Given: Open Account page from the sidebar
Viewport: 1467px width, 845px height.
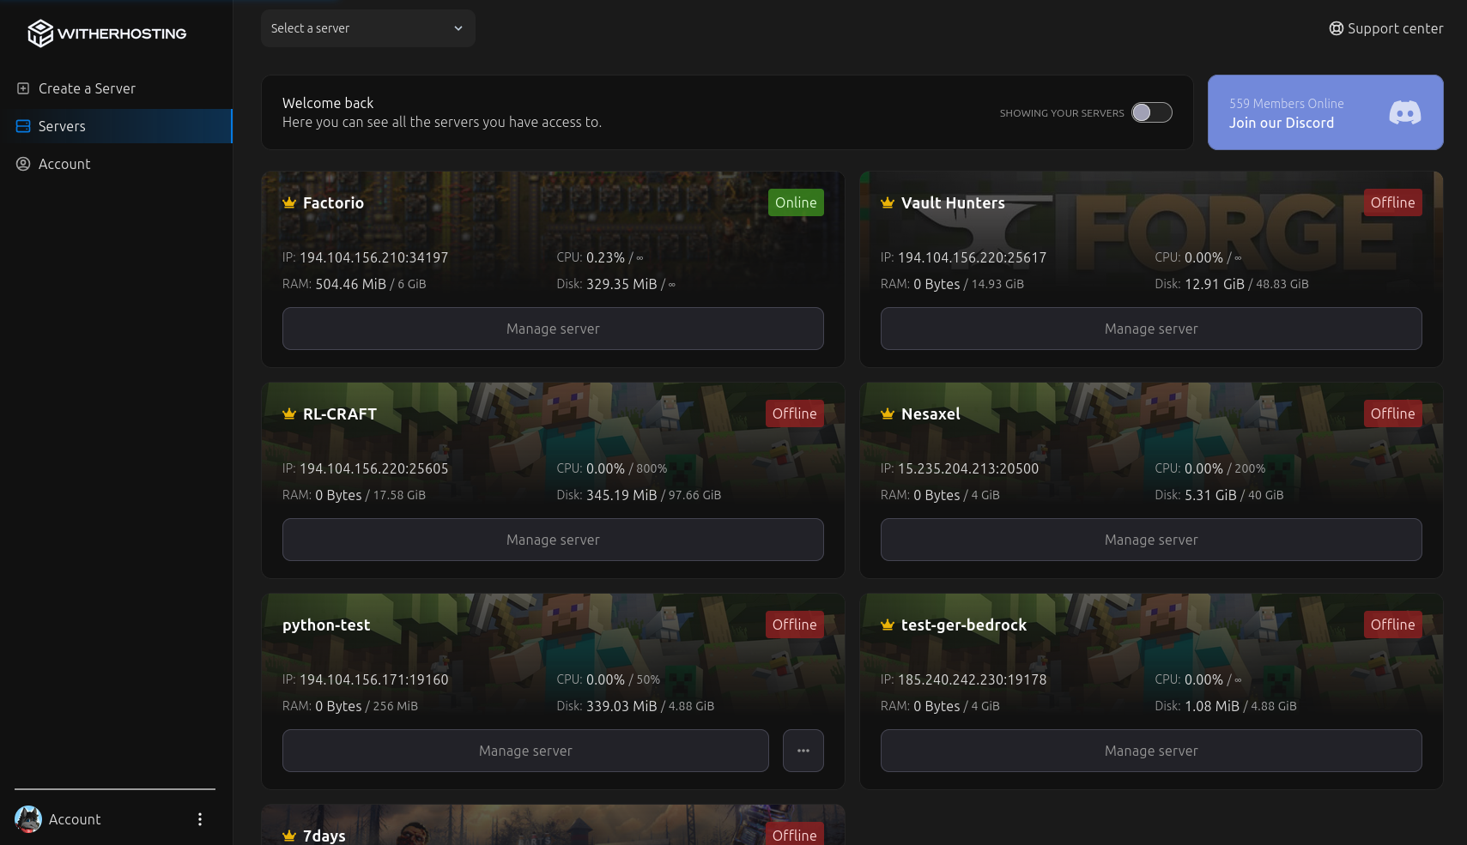Looking at the screenshot, I should pos(64,164).
